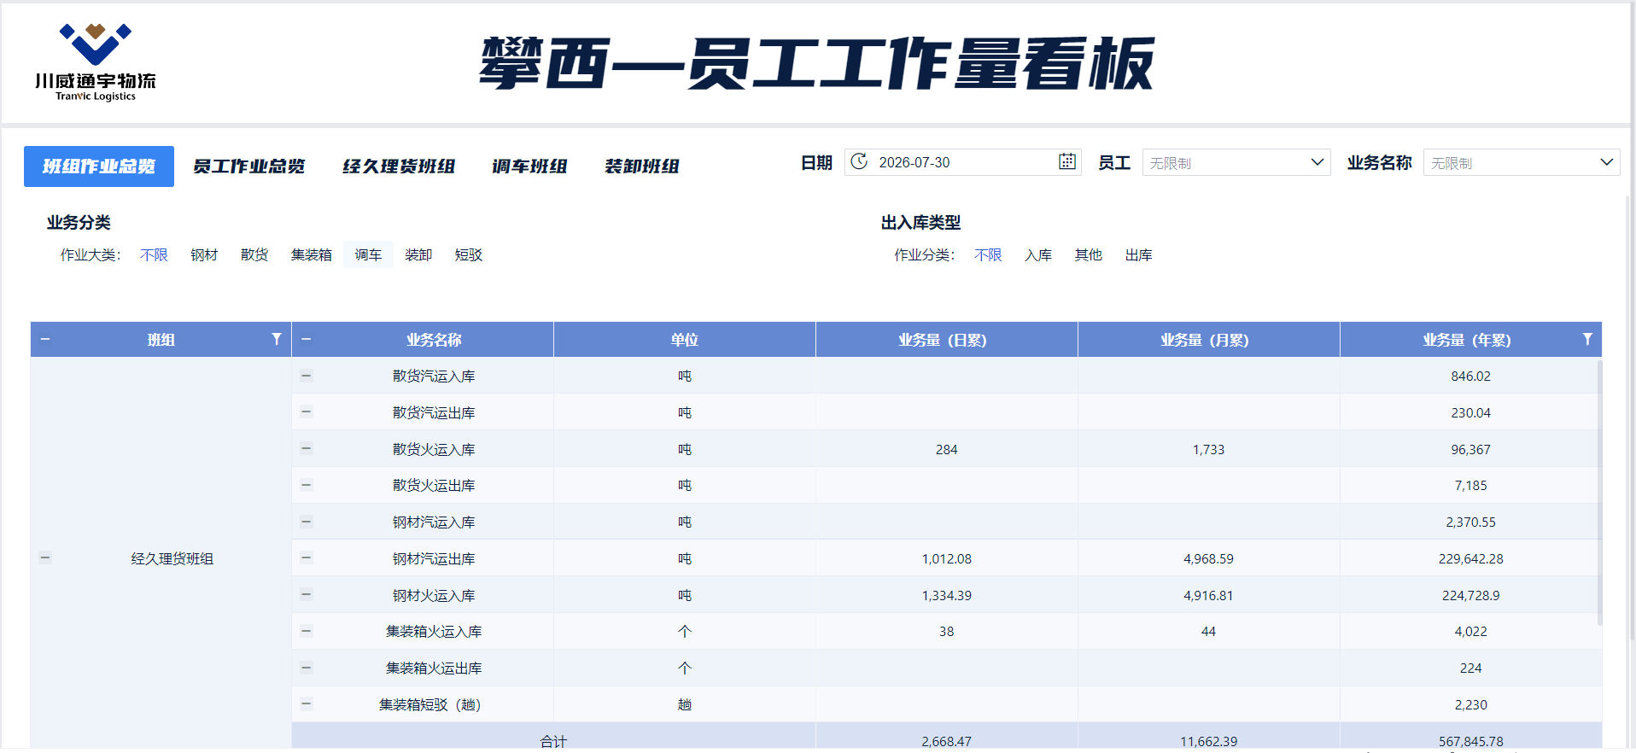Filter 作业大类 by 调车
The height and width of the screenshot is (753, 1636).
368,254
